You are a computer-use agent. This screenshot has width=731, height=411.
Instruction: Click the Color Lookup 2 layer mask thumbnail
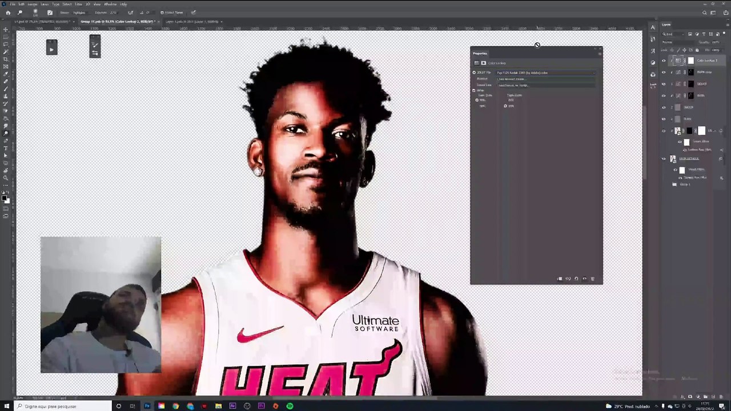[x=690, y=61]
